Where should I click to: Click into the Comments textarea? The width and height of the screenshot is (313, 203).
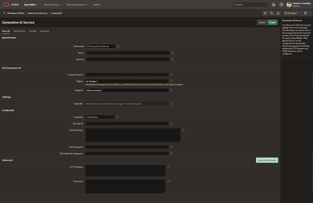click(125, 186)
